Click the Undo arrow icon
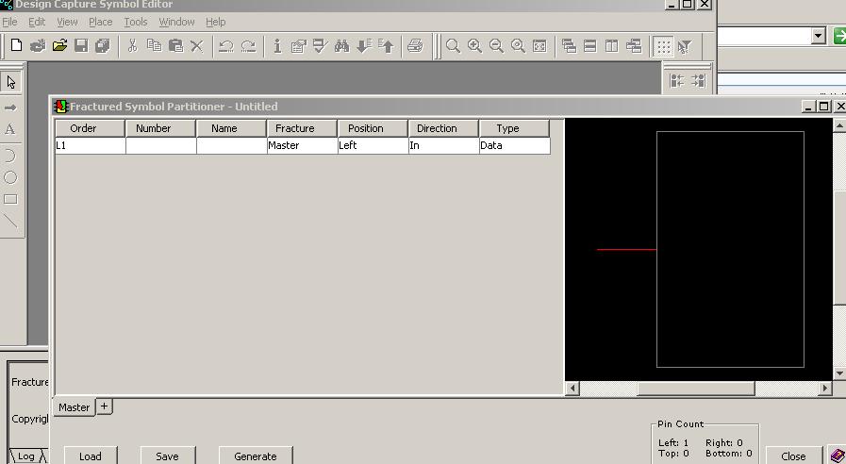The image size is (846, 464). pos(226,46)
